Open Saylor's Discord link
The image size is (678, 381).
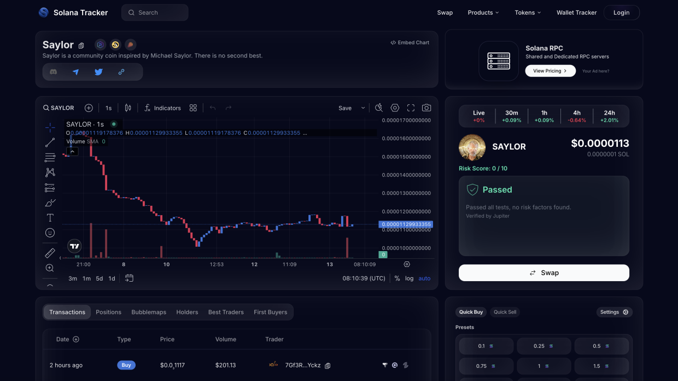53,72
